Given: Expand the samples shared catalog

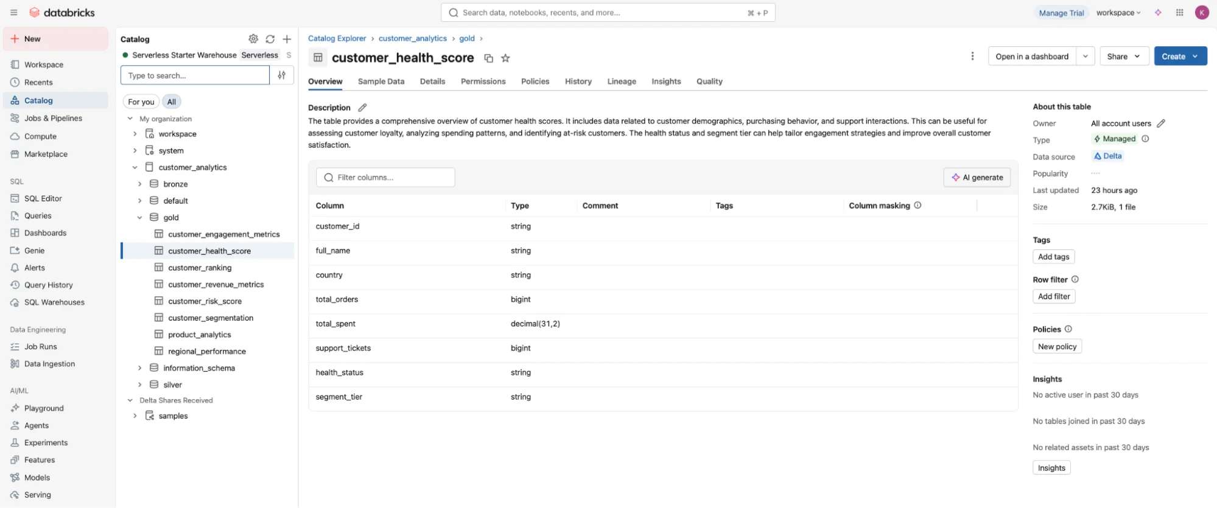Looking at the screenshot, I should tap(135, 416).
